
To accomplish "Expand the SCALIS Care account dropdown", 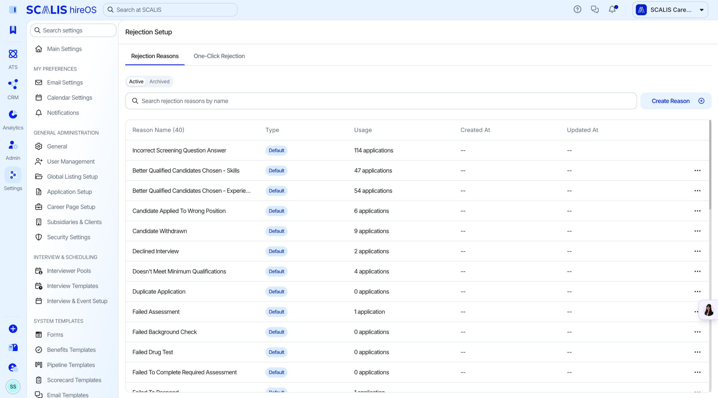I will coord(670,10).
